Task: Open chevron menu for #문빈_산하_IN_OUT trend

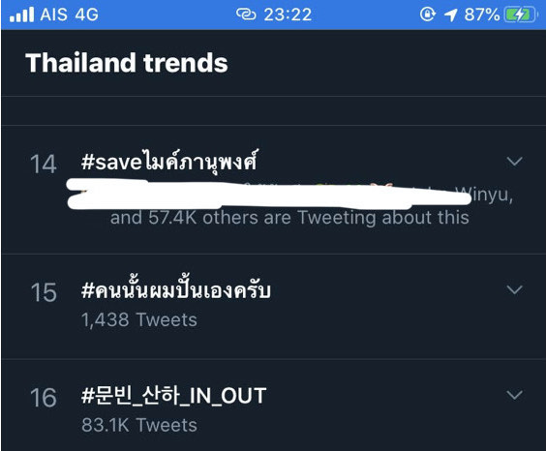Action: [x=514, y=395]
